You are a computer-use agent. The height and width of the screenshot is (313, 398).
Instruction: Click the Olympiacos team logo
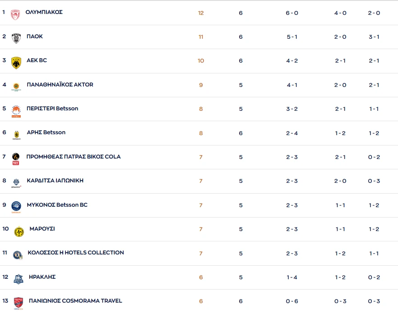[16, 14]
